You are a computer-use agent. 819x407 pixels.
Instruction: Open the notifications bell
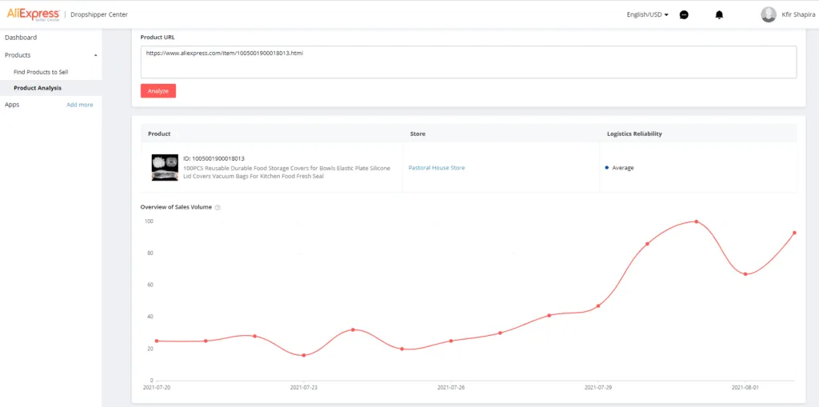pyautogui.click(x=719, y=14)
